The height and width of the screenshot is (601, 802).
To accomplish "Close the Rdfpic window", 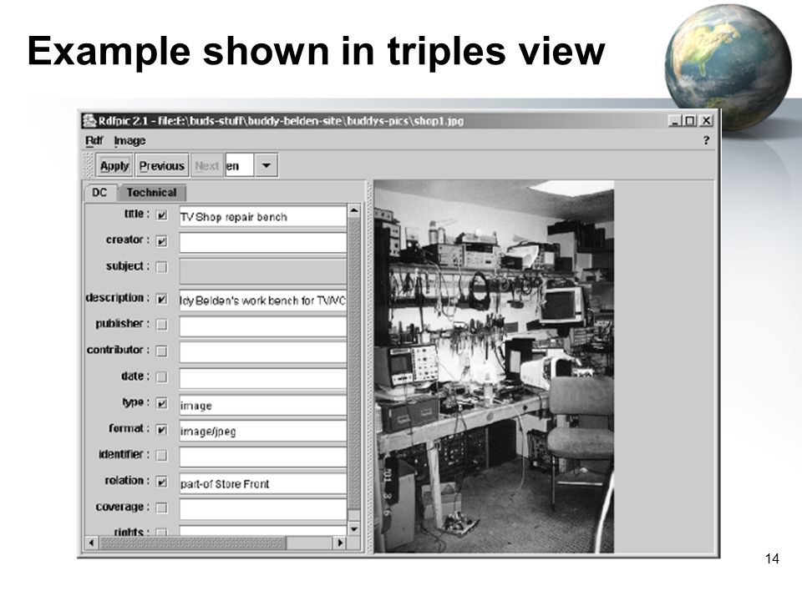I will click(x=706, y=120).
